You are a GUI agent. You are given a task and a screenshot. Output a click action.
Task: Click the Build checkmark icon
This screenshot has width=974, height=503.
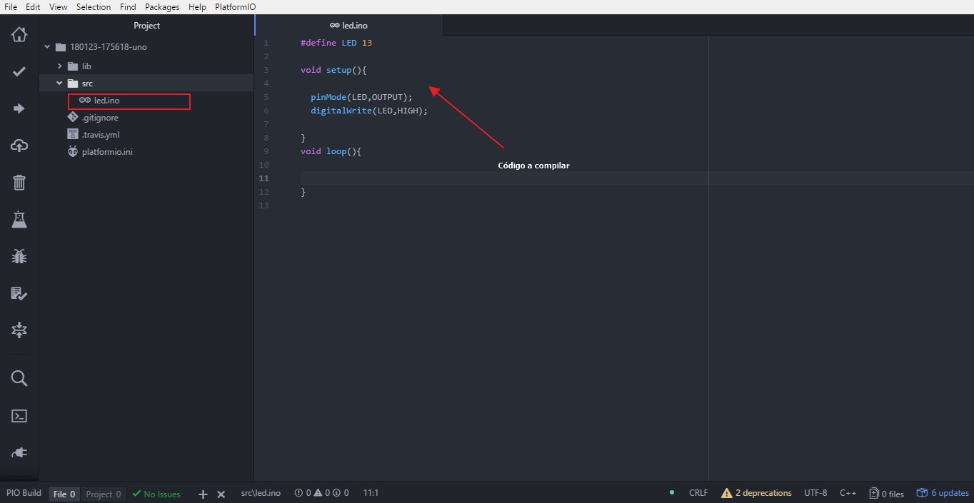point(19,71)
